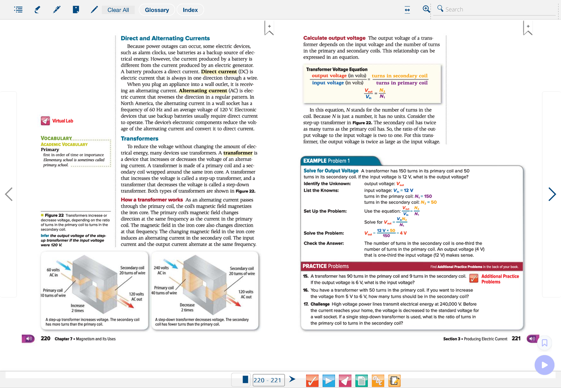Open the green worksheet document icon

[361, 380]
